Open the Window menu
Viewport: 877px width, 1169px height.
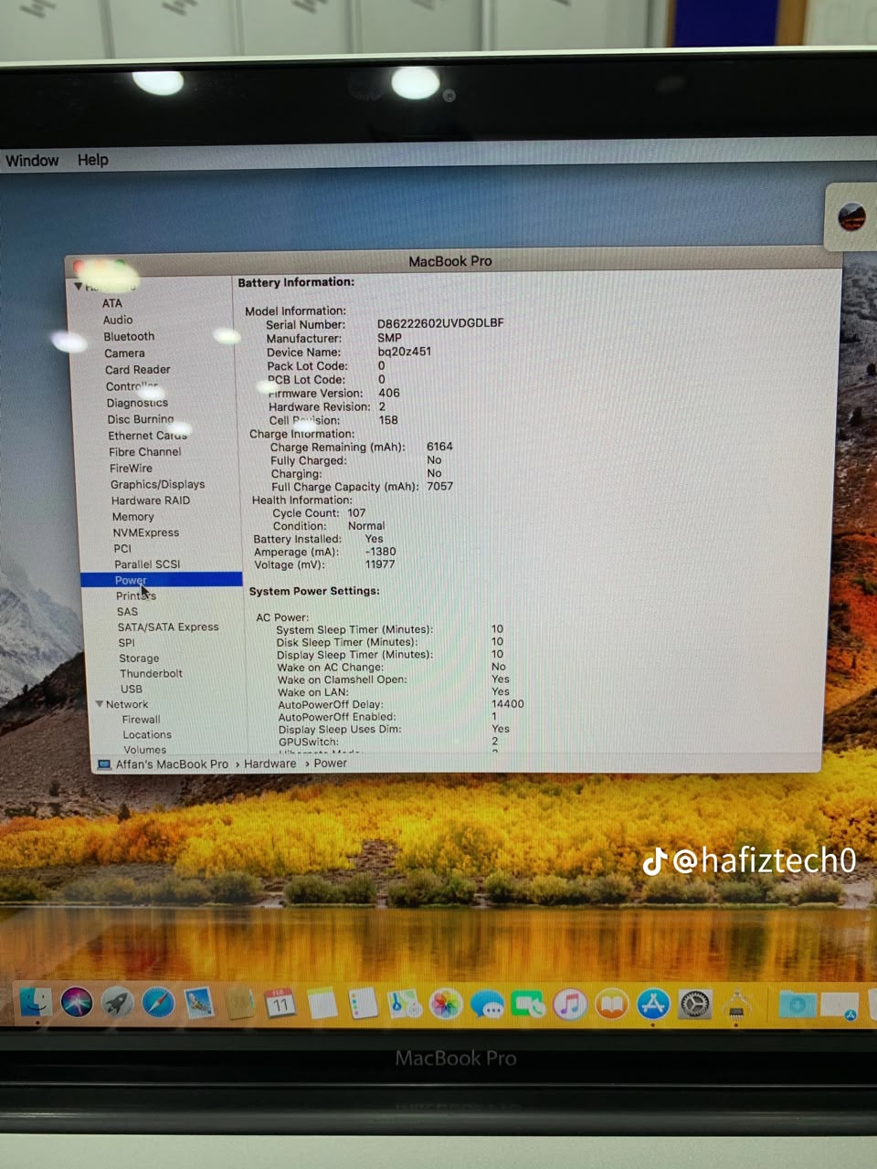click(x=32, y=161)
